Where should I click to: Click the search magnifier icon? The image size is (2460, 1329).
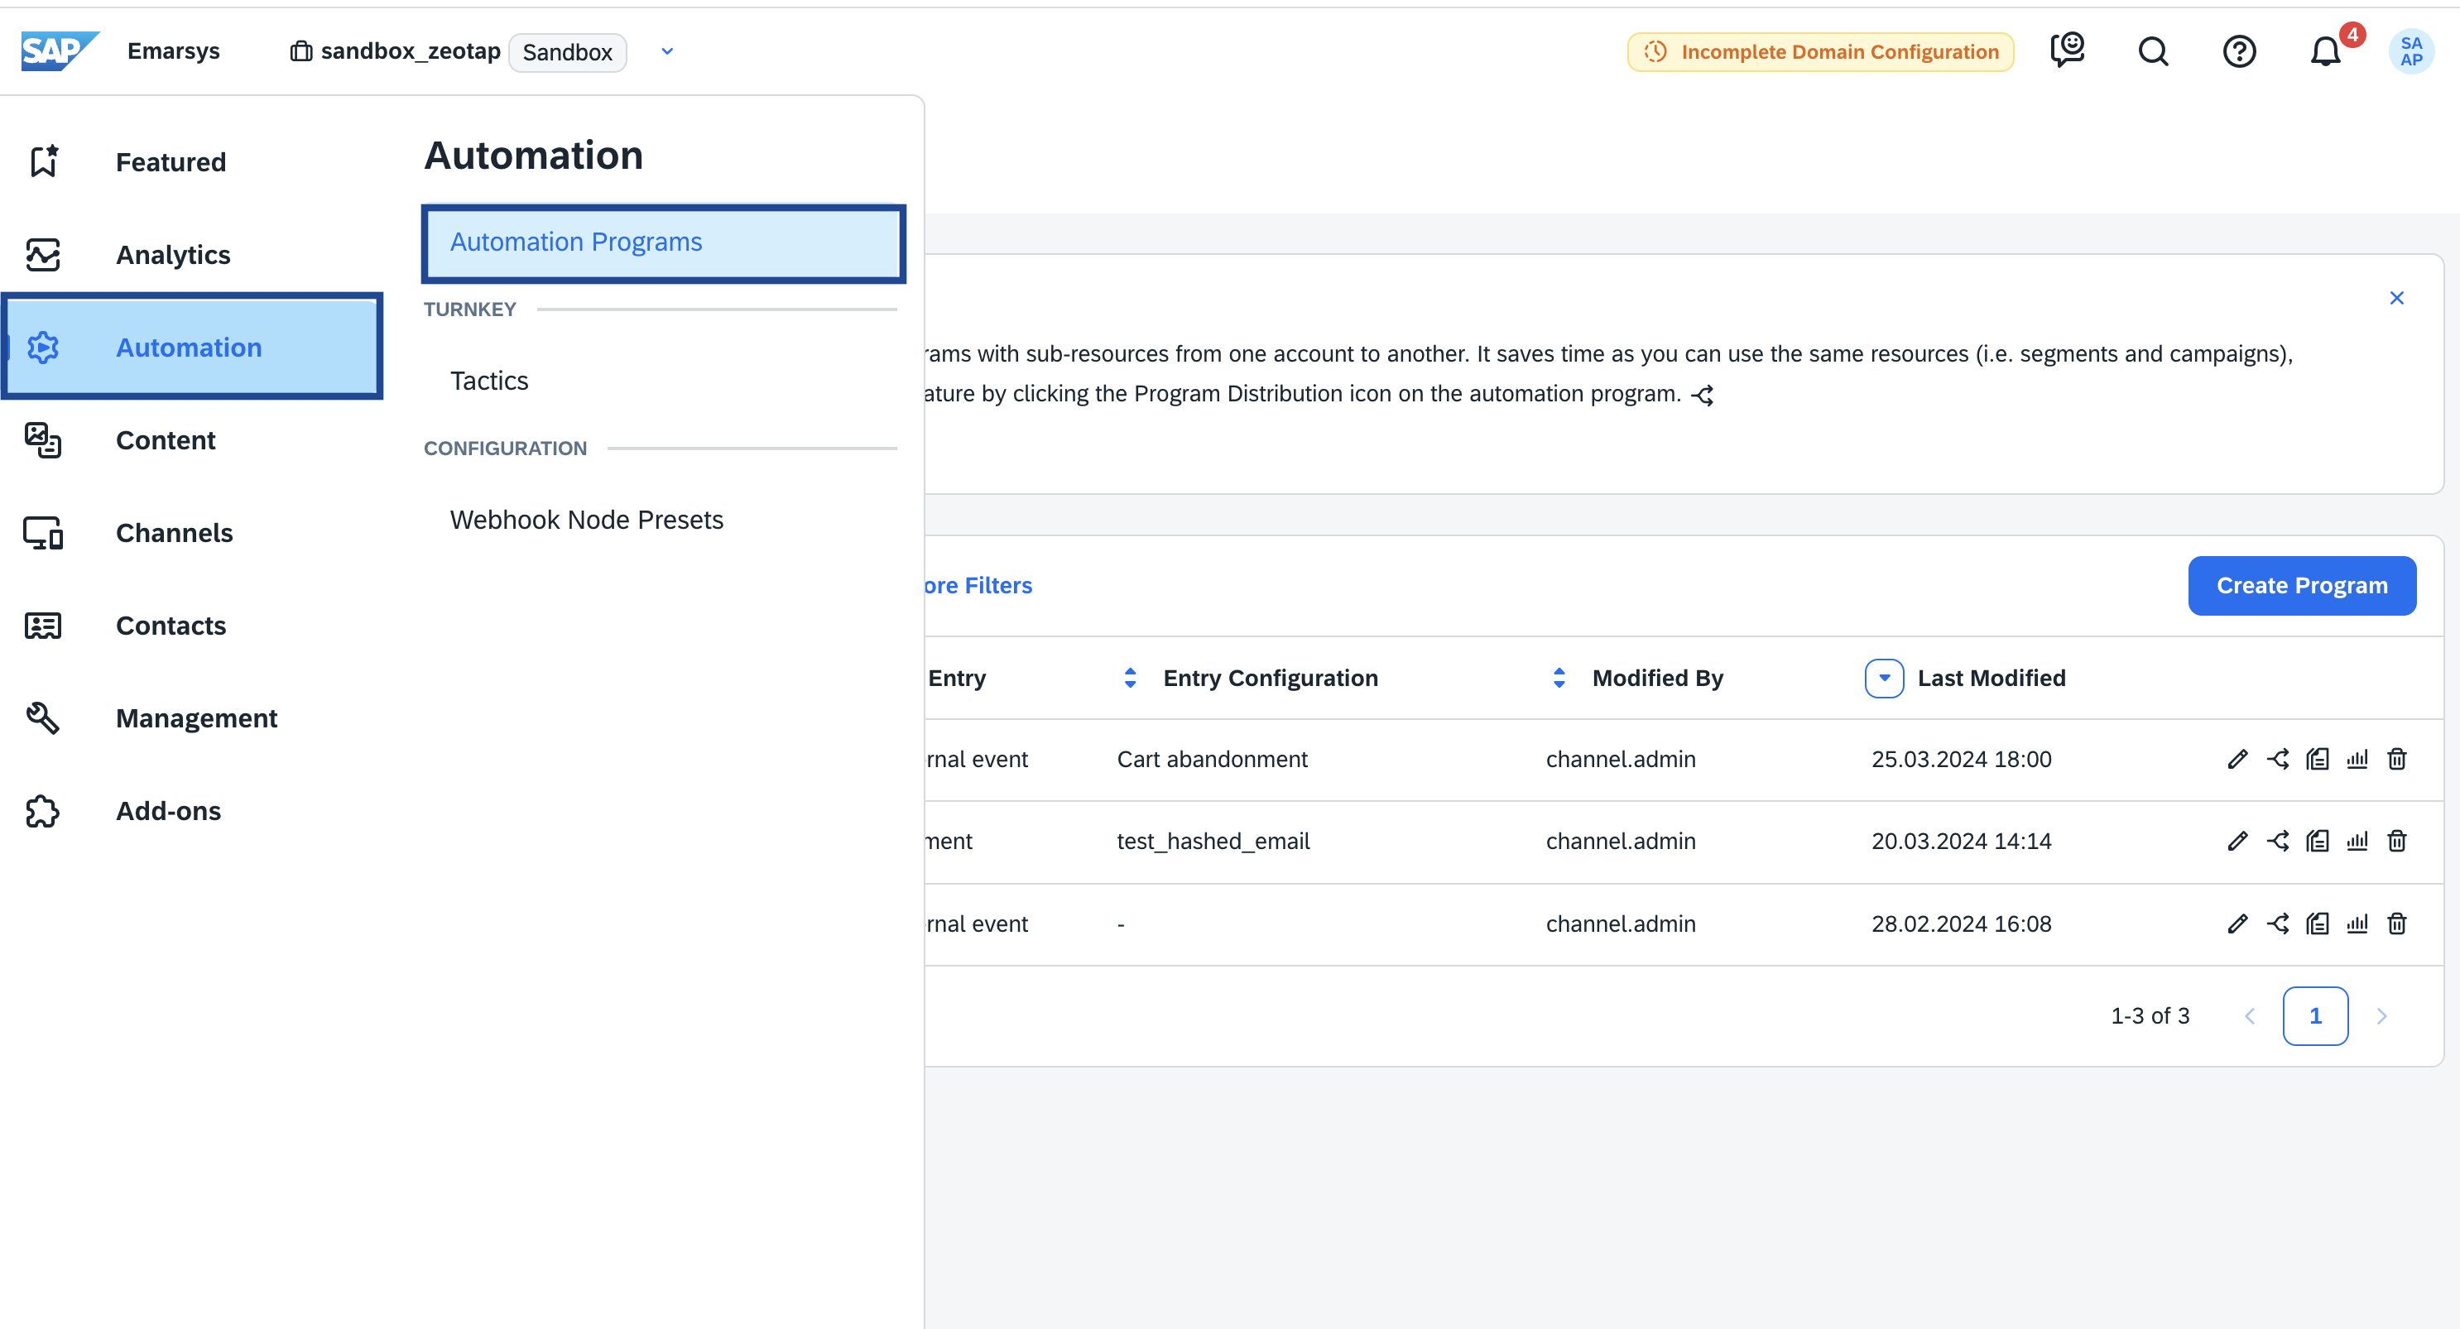2152,50
